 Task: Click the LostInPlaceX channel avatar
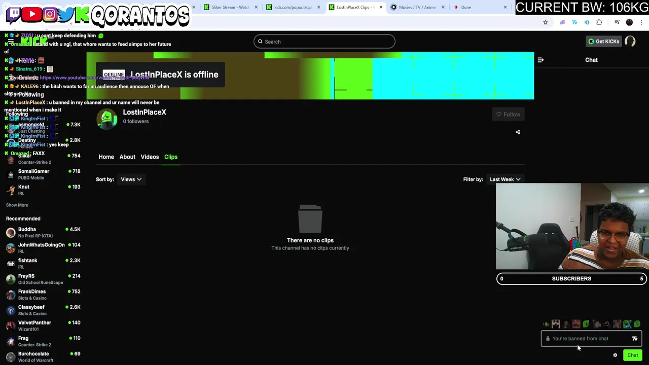(107, 119)
